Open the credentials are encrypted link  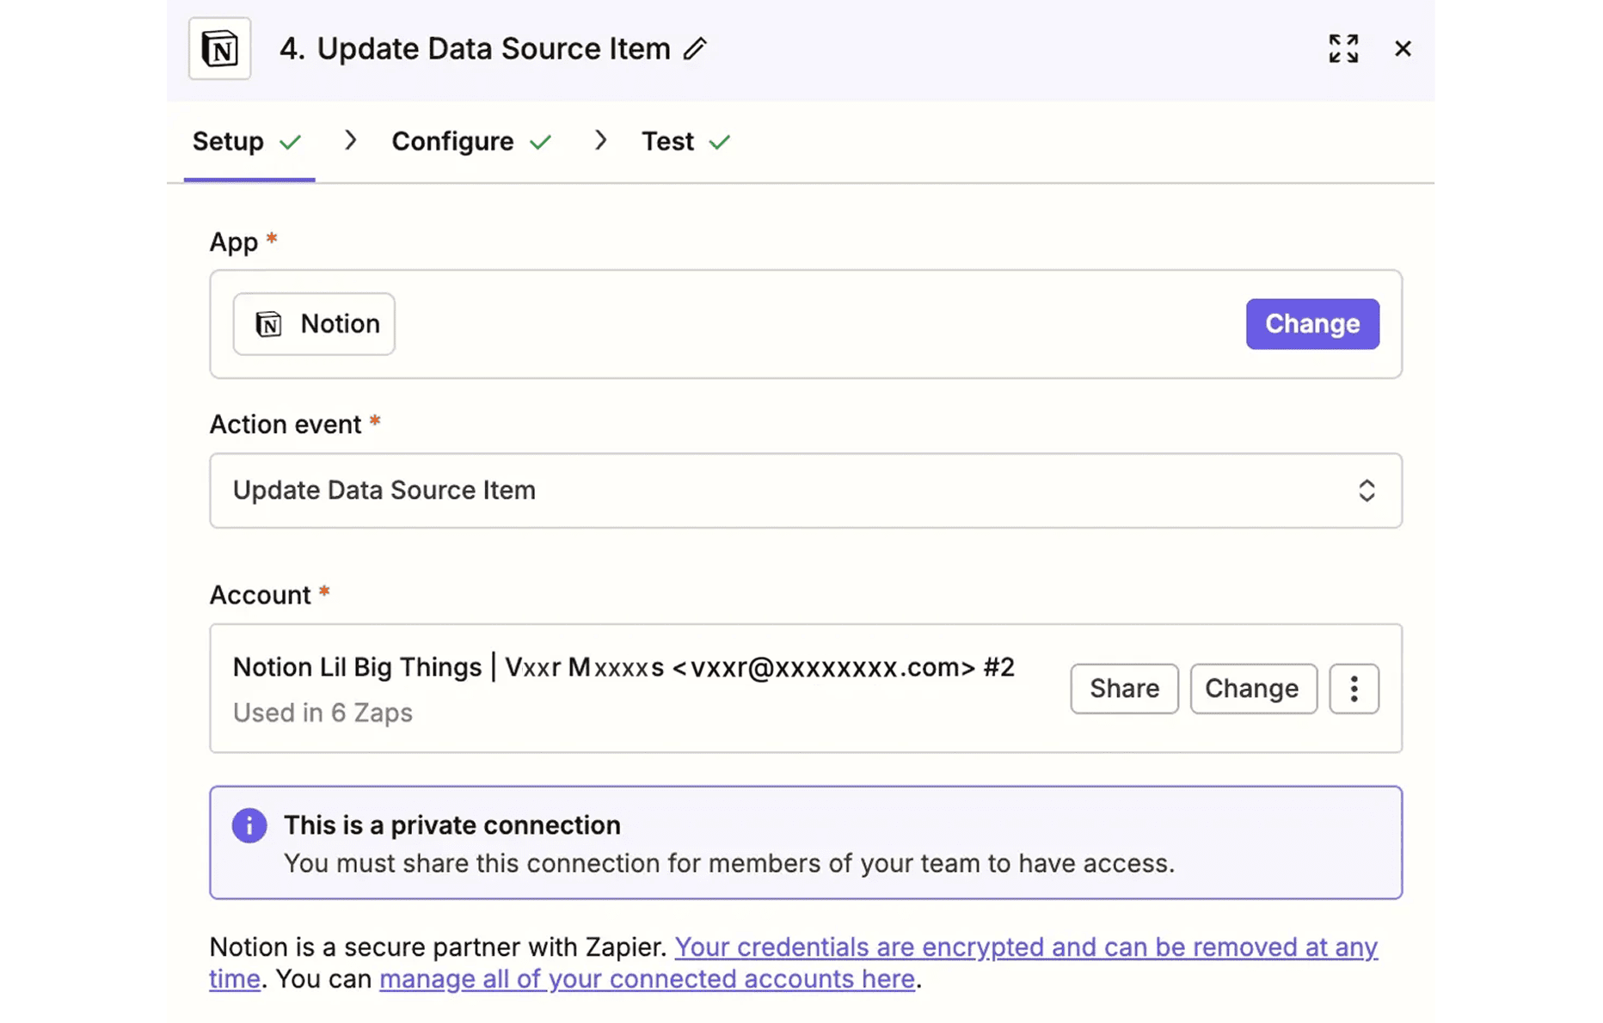794,963
